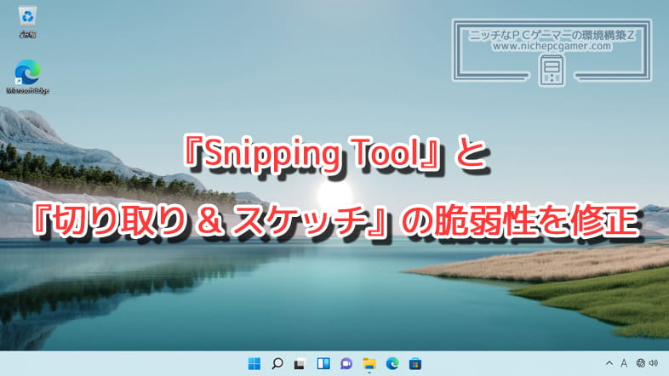Select the Microsoft Edge desktop shortcut
669x376 pixels.
click(x=28, y=77)
